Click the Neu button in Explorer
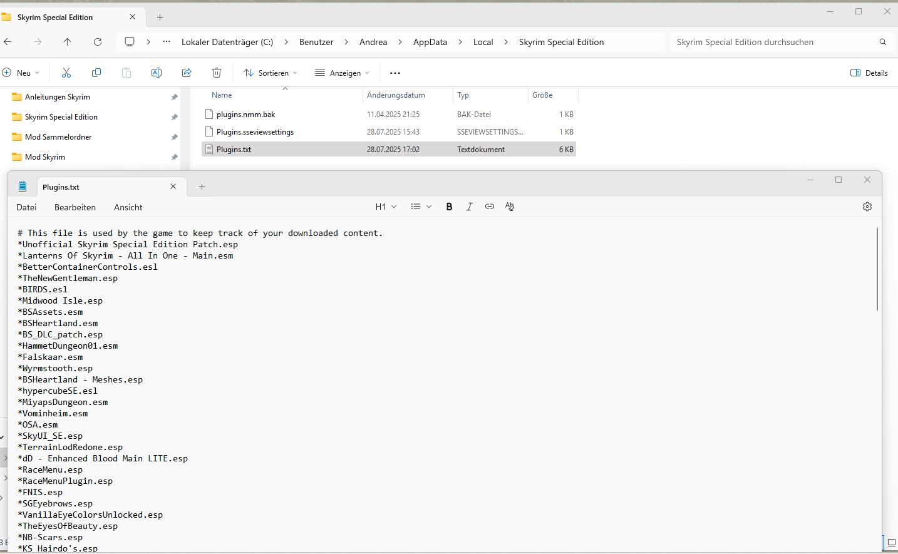898x554 pixels. (21, 73)
